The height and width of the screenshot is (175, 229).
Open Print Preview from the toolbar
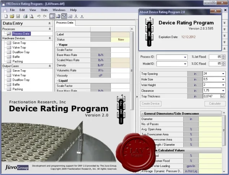[31, 16]
